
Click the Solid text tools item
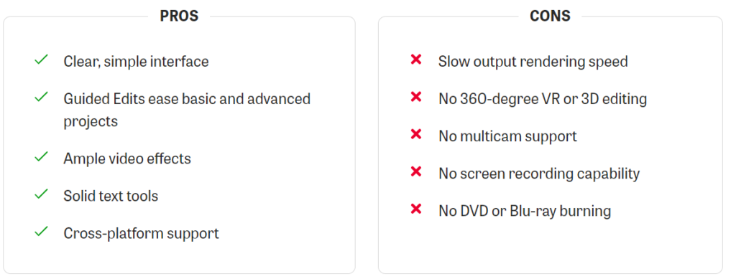point(111,196)
